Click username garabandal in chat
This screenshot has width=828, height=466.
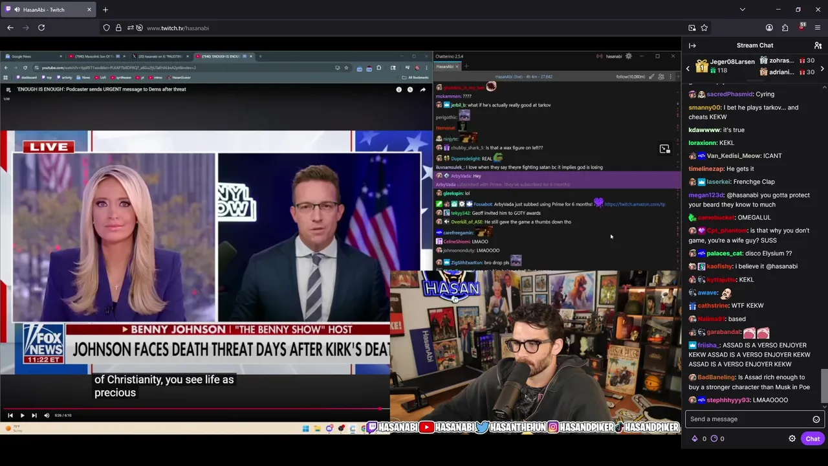724,333
